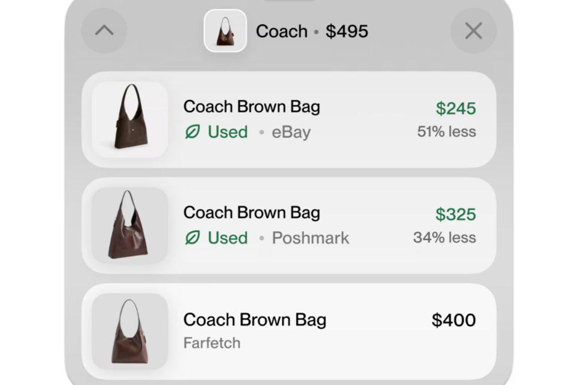
Task: Open the Farfetch bag thumbnail image
Action: (129, 331)
